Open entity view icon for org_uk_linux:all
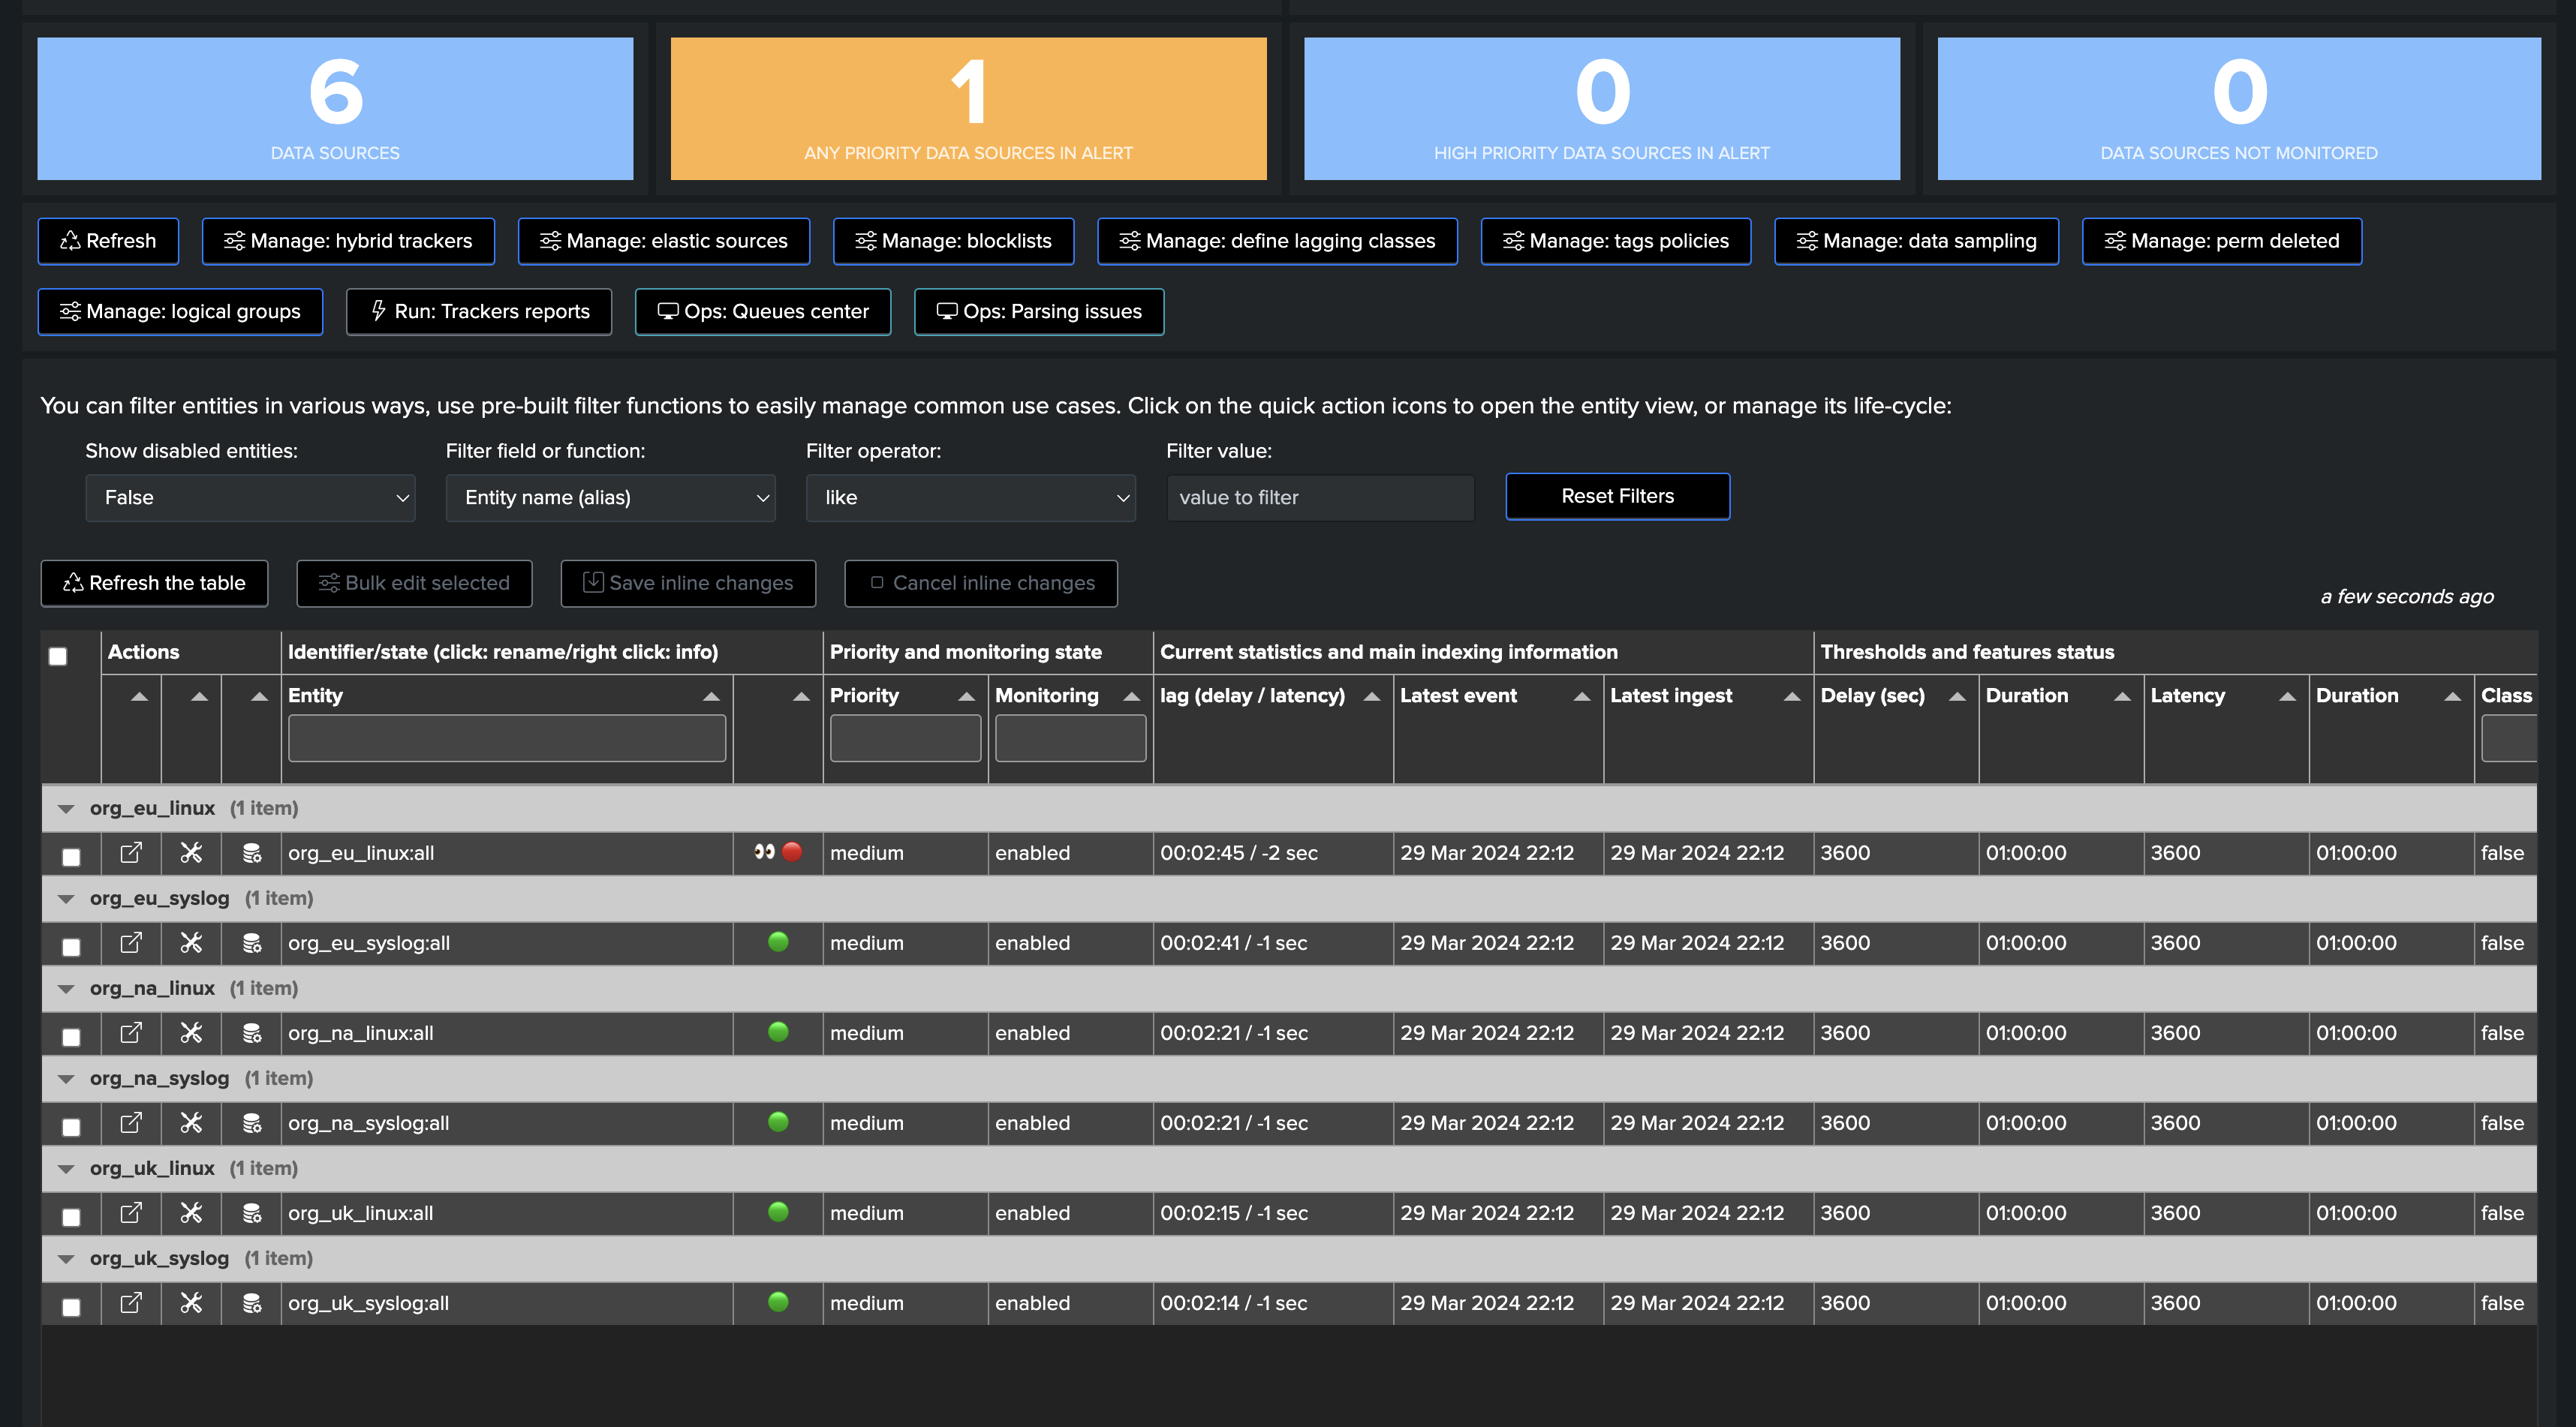The width and height of the screenshot is (2576, 1427). (131, 1212)
